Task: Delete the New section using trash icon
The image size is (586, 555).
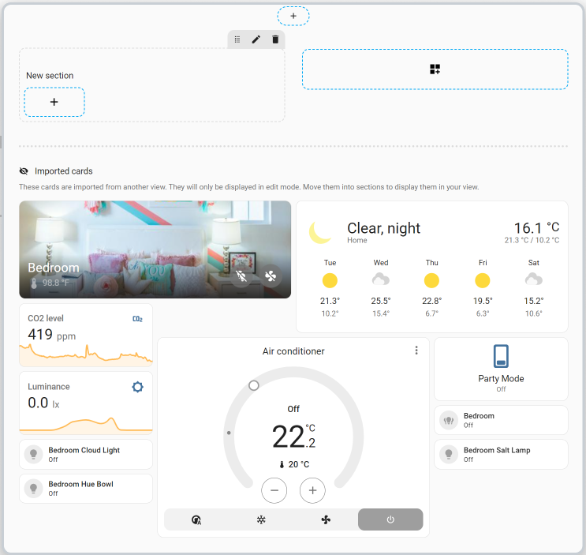Action: (x=275, y=39)
